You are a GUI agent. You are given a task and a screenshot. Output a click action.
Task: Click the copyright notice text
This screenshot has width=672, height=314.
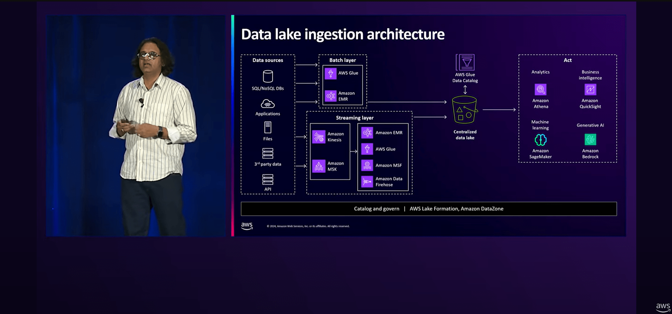click(308, 226)
